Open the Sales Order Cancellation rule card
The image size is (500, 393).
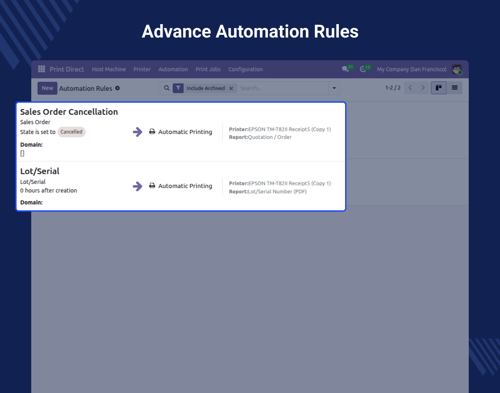[x=69, y=112]
